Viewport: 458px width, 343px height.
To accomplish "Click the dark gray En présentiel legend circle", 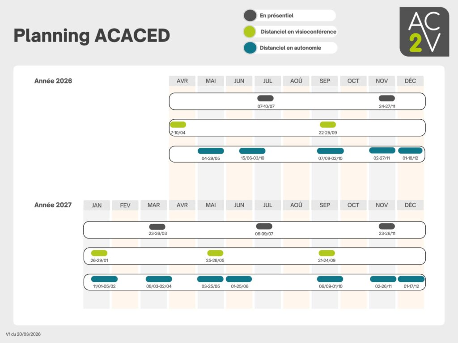I will pos(250,16).
